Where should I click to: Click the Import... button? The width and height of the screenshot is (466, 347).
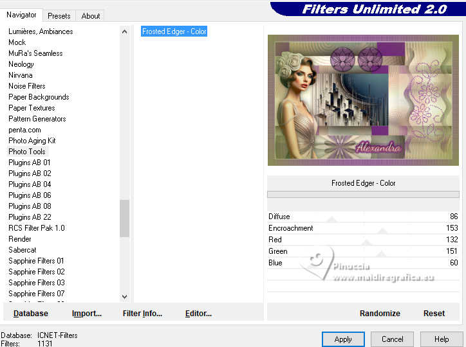87,314
